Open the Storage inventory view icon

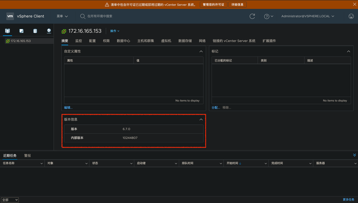point(35,31)
